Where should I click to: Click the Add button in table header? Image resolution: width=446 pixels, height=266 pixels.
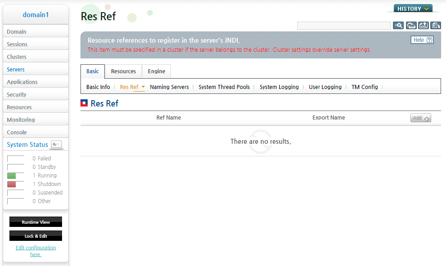(421, 118)
